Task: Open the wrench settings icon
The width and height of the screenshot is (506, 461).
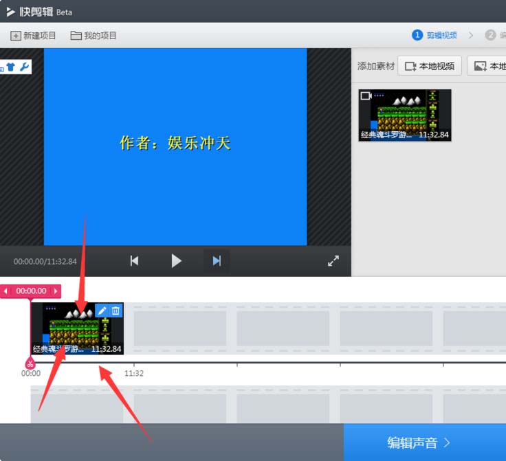Action: click(x=24, y=67)
